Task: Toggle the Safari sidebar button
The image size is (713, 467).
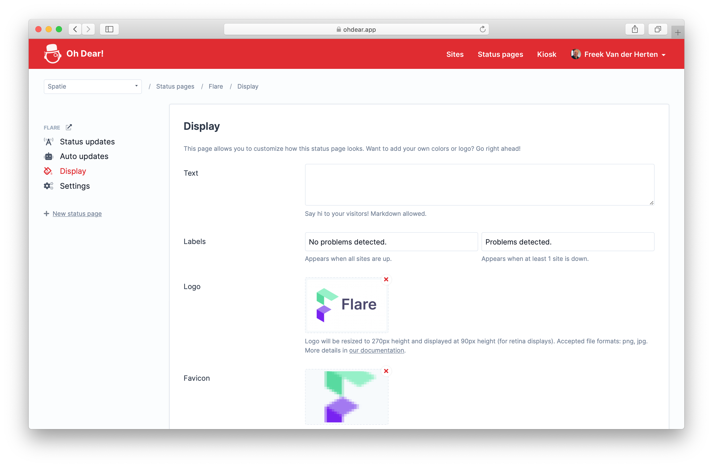Action: pos(109,29)
